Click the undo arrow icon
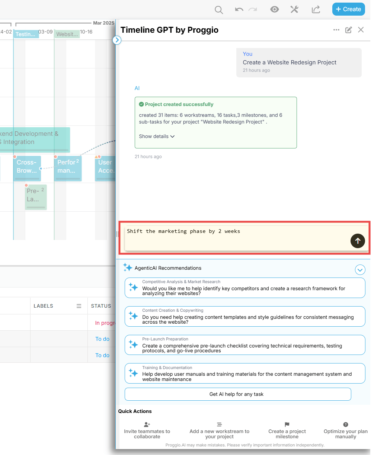371x455 pixels. (239, 9)
